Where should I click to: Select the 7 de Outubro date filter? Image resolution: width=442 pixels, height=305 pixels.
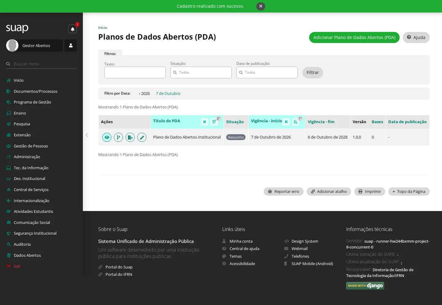pos(168,94)
